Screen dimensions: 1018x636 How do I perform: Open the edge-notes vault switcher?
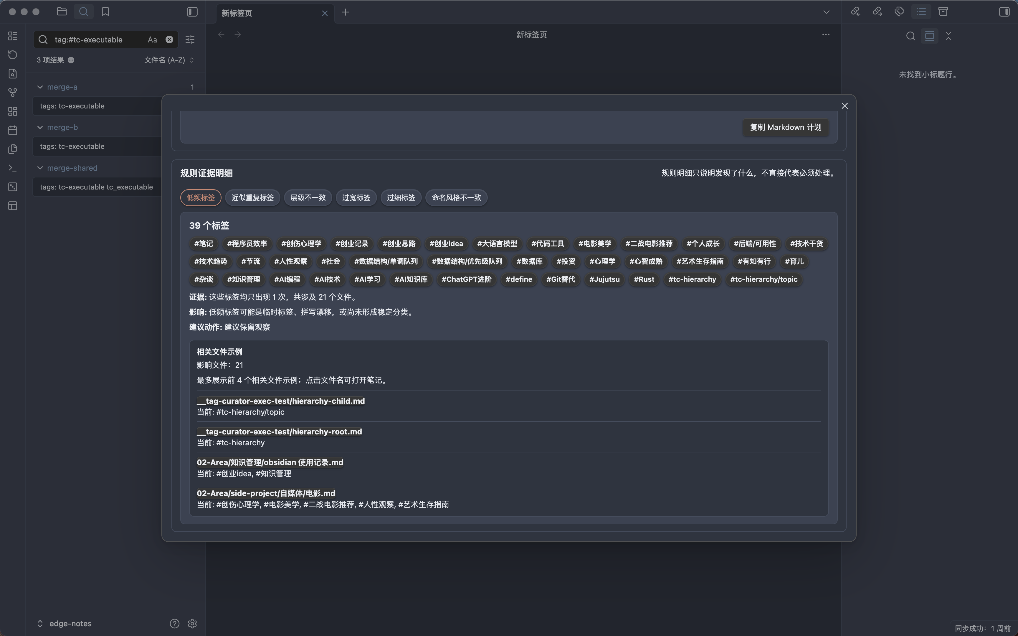tap(64, 623)
